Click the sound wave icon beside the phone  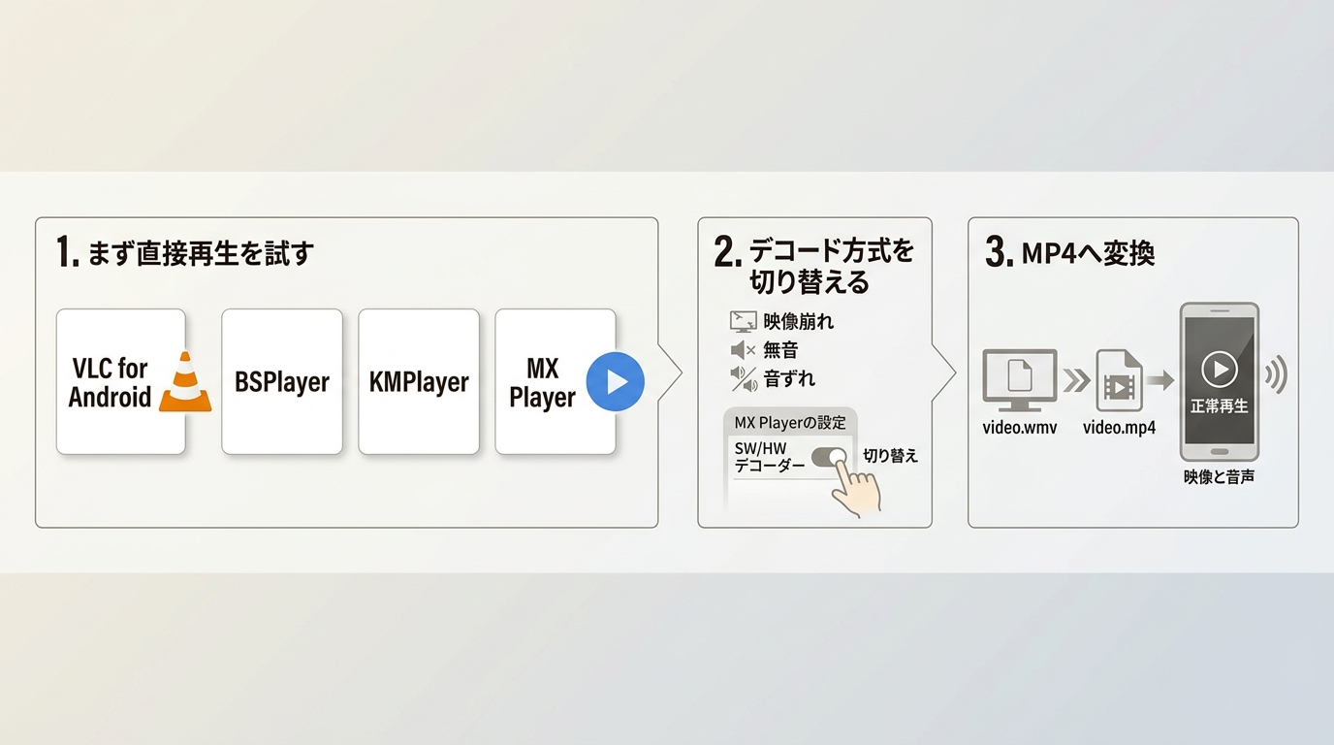(1277, 374)
